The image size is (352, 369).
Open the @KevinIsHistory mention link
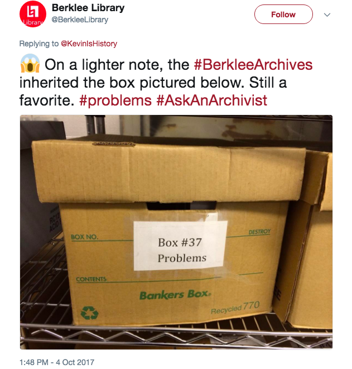click(89, 44)
